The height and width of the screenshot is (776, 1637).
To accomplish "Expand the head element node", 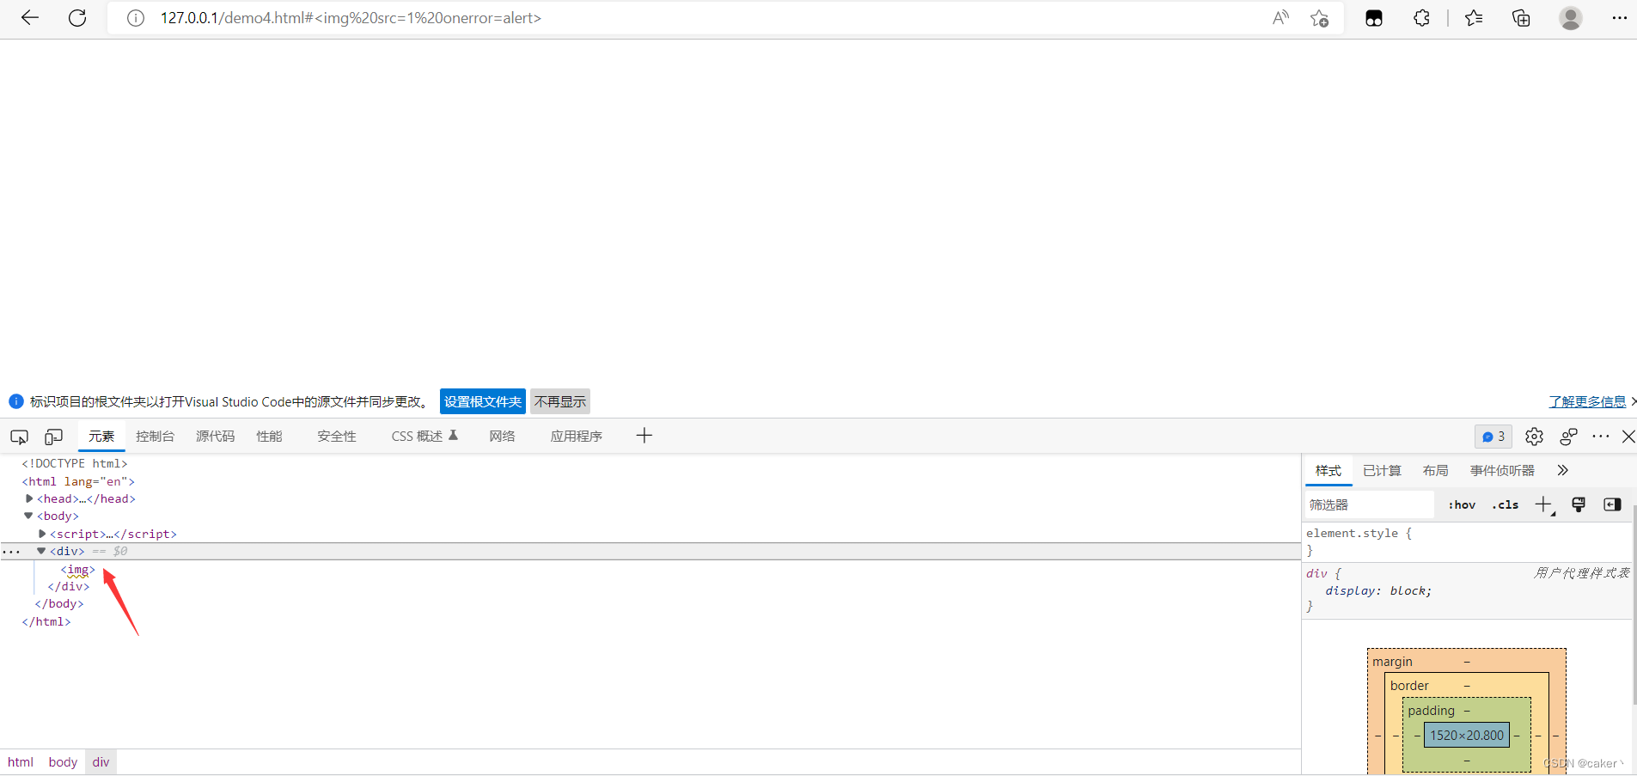I will pos(29,498).
